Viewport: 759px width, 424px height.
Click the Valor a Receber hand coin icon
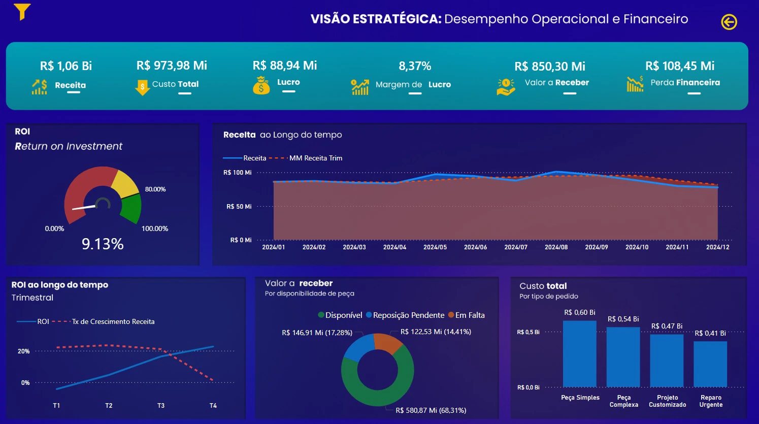tap(506, 87)
